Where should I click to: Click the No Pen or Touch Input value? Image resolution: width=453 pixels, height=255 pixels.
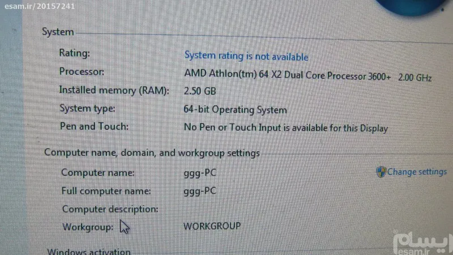pos(286,128)
